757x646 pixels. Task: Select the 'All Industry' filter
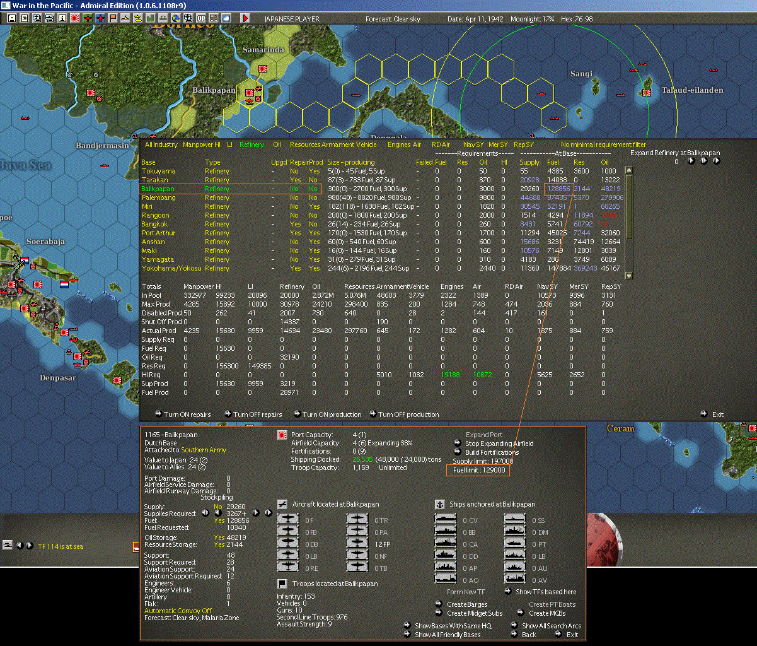(x=161, y=144)
